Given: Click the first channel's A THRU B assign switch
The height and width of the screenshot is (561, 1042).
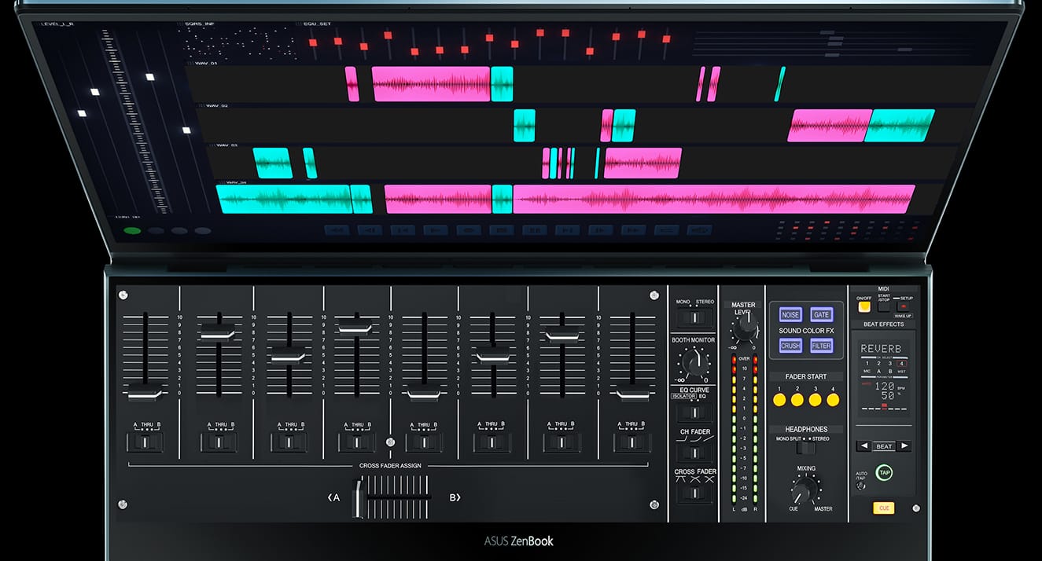Looking at the screenshot, I should pyautogui.click(x=145, y=442).
